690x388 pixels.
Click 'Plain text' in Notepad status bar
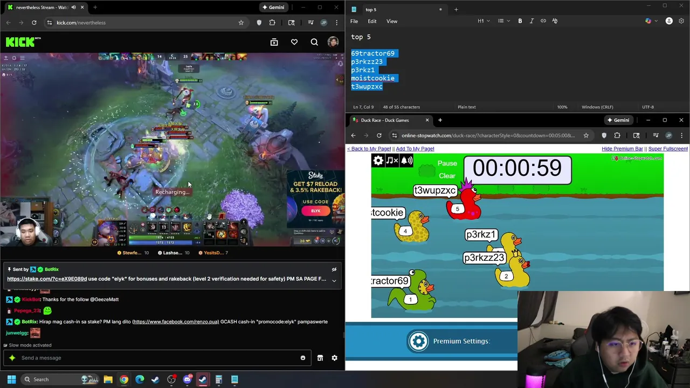[467, 107]
